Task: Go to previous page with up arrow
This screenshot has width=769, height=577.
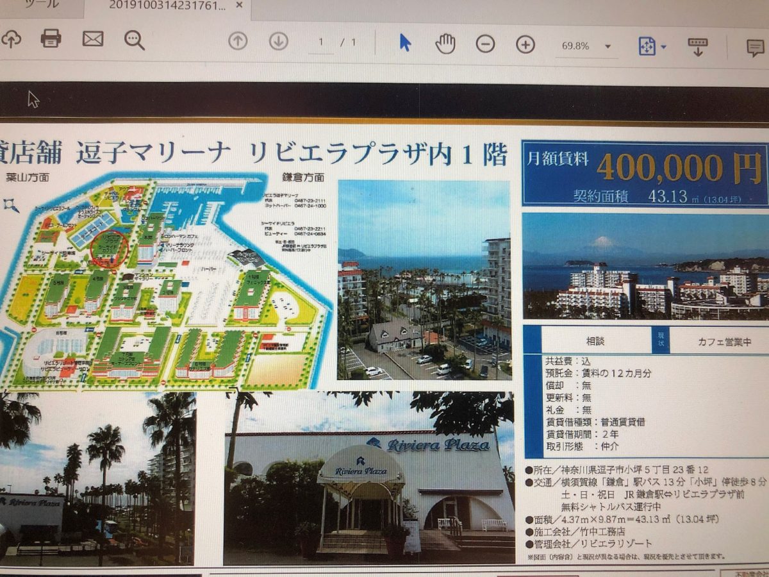Action: [x=238, y=42]
